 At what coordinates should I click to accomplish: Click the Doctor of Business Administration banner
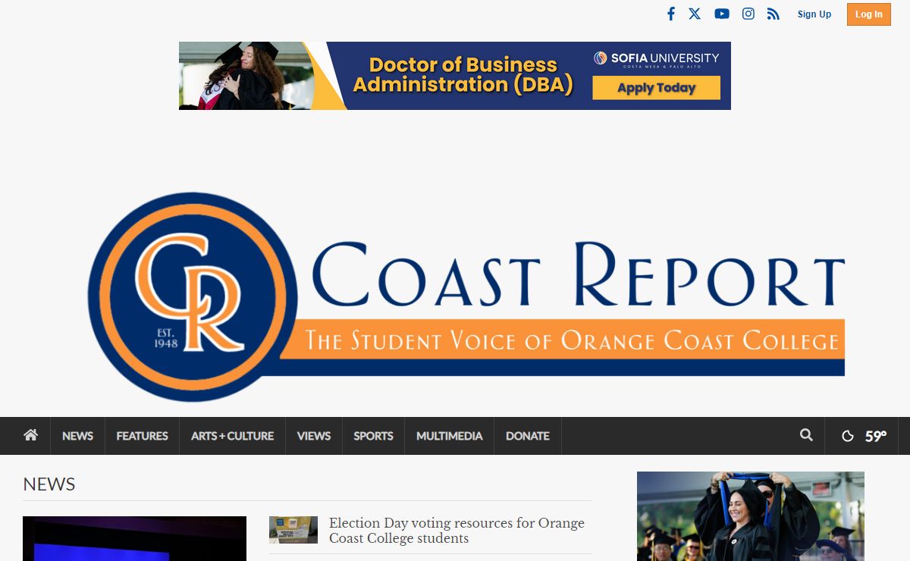[x=455, y=76]
